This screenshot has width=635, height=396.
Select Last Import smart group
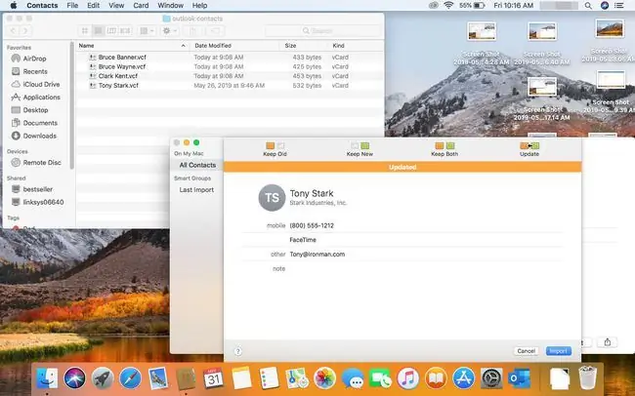click(196, 189)
